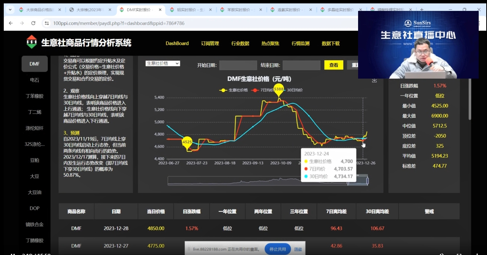
Task: Click the 7日离均差 table column header
Action: point(336,211)
